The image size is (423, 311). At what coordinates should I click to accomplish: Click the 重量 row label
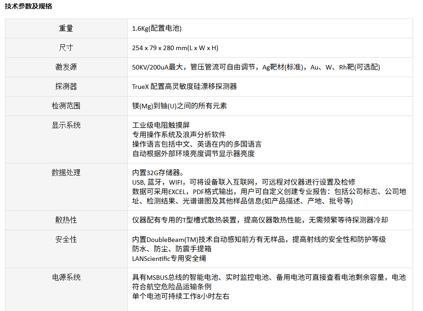point(66,28)
